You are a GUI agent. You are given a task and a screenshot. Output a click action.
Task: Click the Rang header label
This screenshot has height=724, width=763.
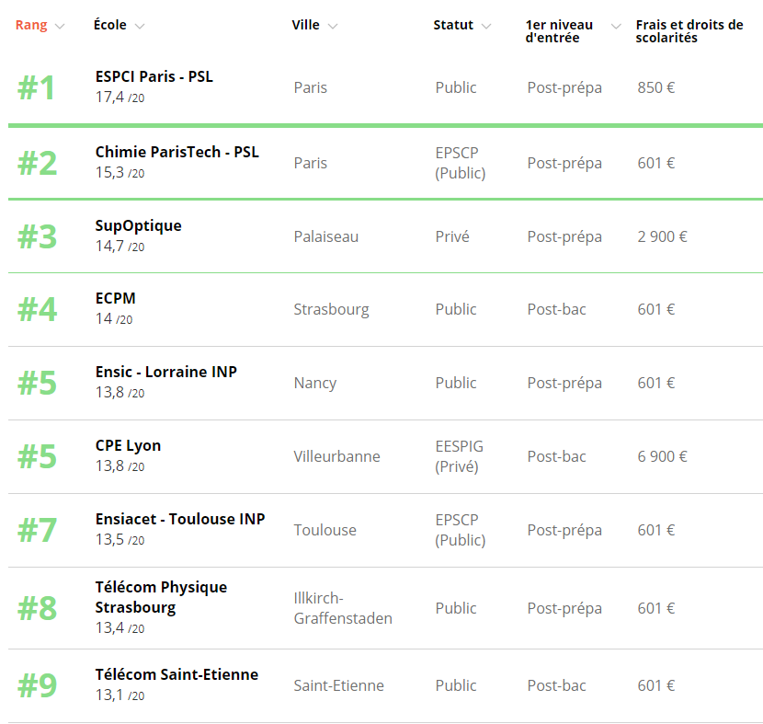[31, 26]
